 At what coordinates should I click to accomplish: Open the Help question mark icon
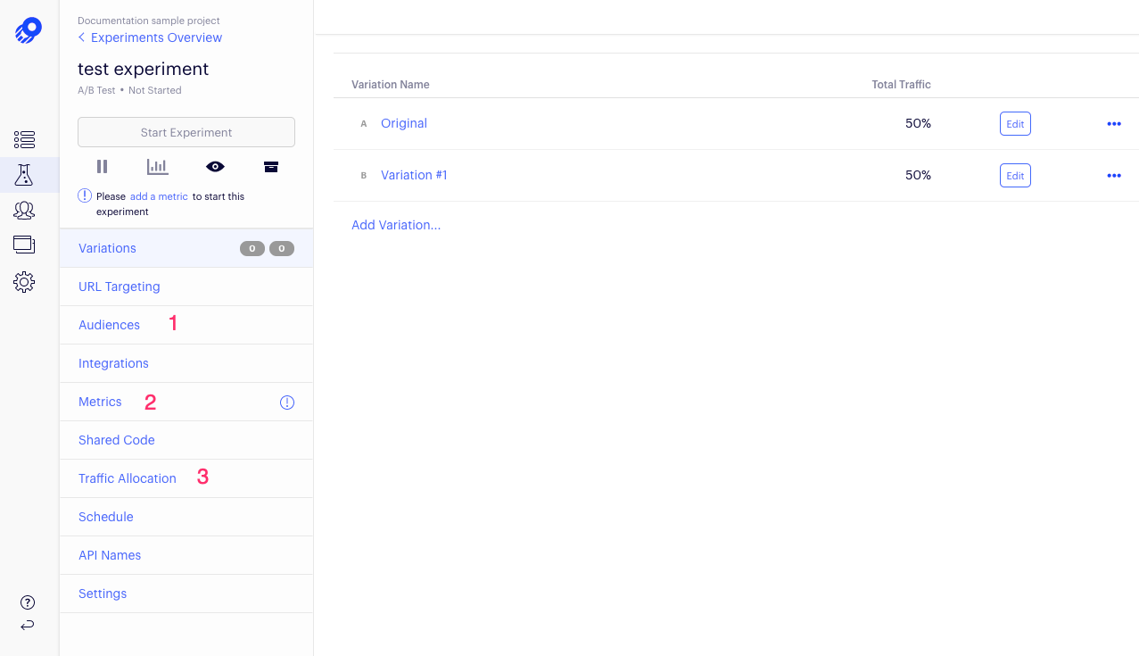coord(28,602)
